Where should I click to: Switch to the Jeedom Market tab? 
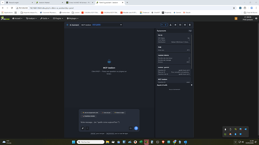click(50, 3)
